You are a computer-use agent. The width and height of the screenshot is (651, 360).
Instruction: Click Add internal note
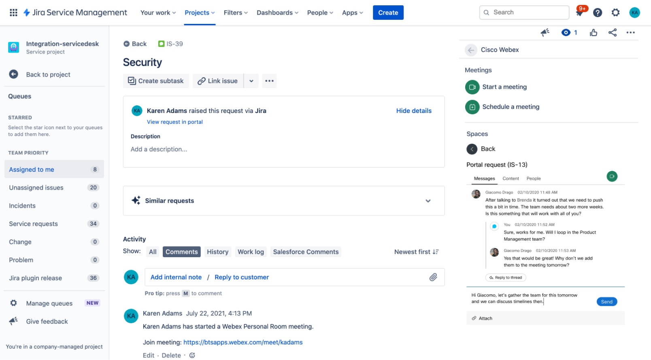pyautogui.click(x=176, y=277)
